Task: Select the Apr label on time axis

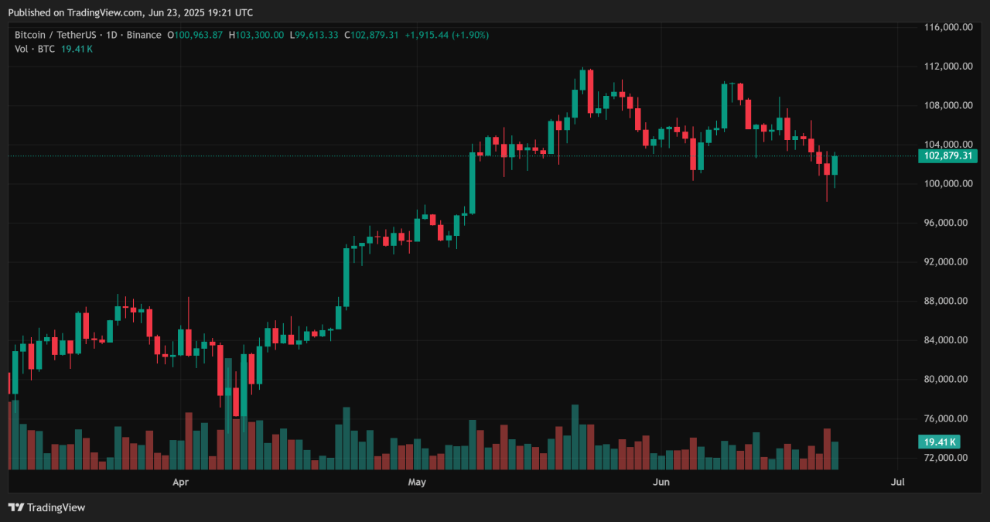Action: click(x=180, y=483)
